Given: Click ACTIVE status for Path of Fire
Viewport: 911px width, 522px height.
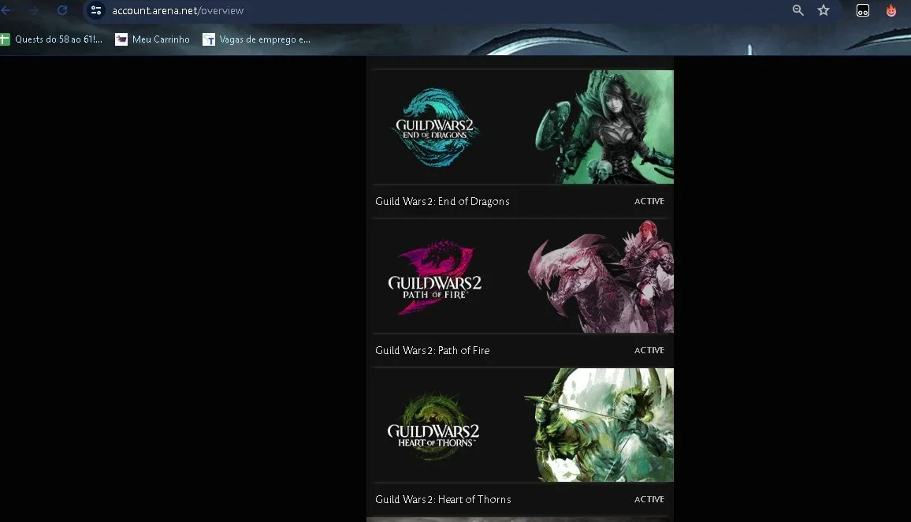Looking at the screenshot, I should click(649, 350).
